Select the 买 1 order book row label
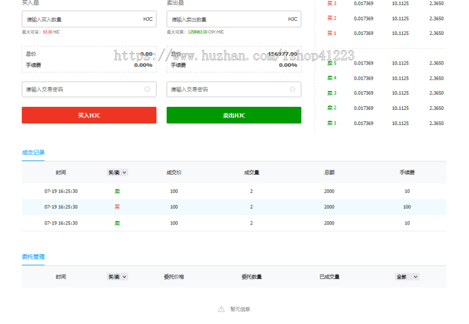The height and width of the screenshot is (324, 469). tap(332, 33)
